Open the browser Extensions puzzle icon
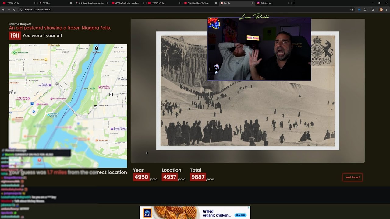The image size is (390, 219). (365, 9)
